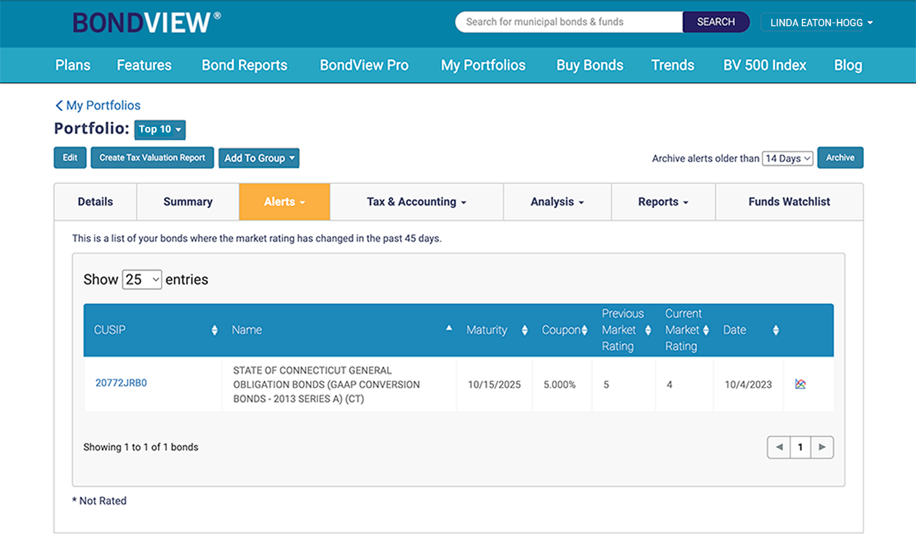This screenshot has width=916, height=551.
Task: Sort the table by CUSIP column
Action: (215, 330)
